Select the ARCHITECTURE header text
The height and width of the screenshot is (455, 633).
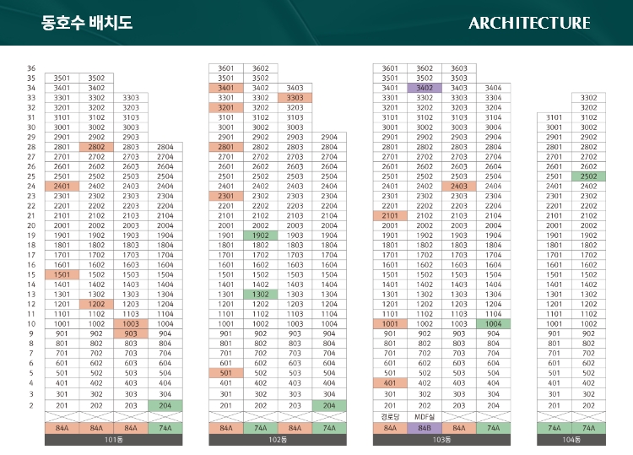tap(529, 23)
